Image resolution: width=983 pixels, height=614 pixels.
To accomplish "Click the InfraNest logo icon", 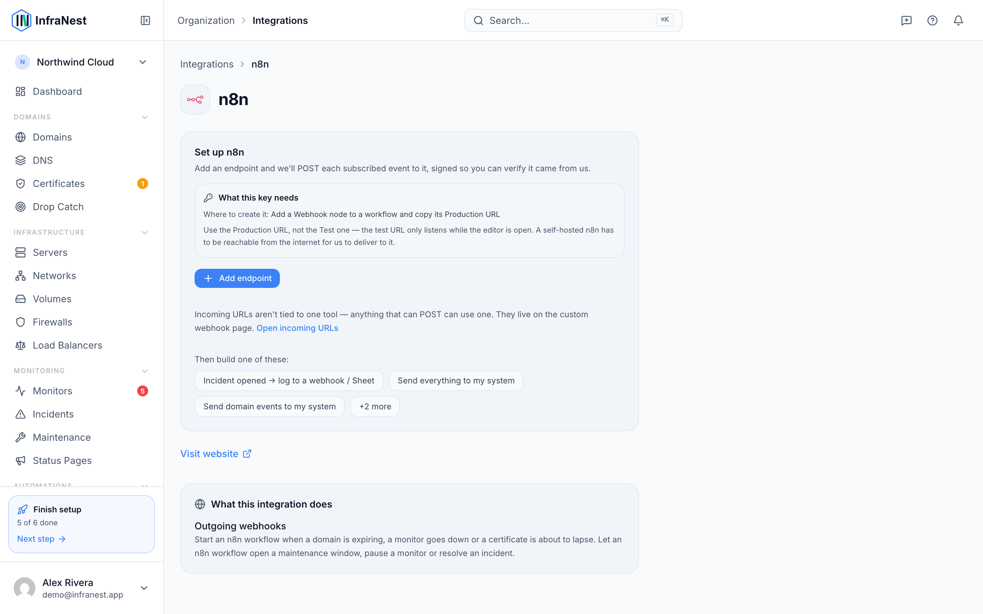I will point(21,20).
